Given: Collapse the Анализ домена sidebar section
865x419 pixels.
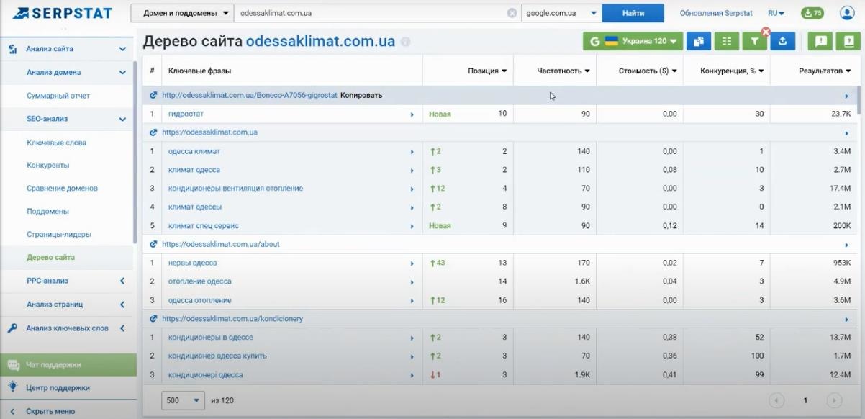Looking at the screenshot, I should point(122,72).
